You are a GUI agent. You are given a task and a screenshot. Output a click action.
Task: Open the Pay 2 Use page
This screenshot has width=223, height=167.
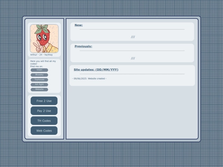click(x=44, y=111)
